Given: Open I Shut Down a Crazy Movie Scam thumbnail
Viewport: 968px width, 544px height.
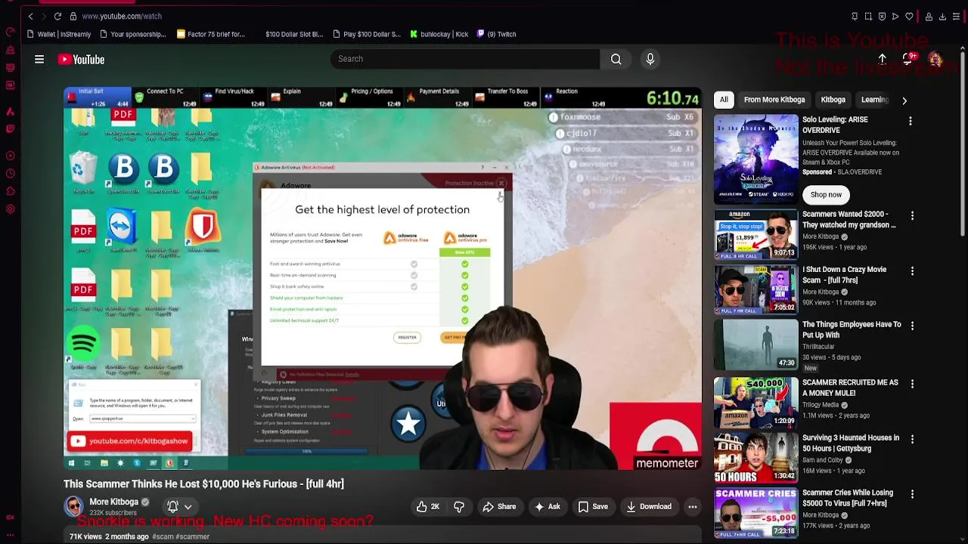Looking at the screenshot, I should point(755,290).
